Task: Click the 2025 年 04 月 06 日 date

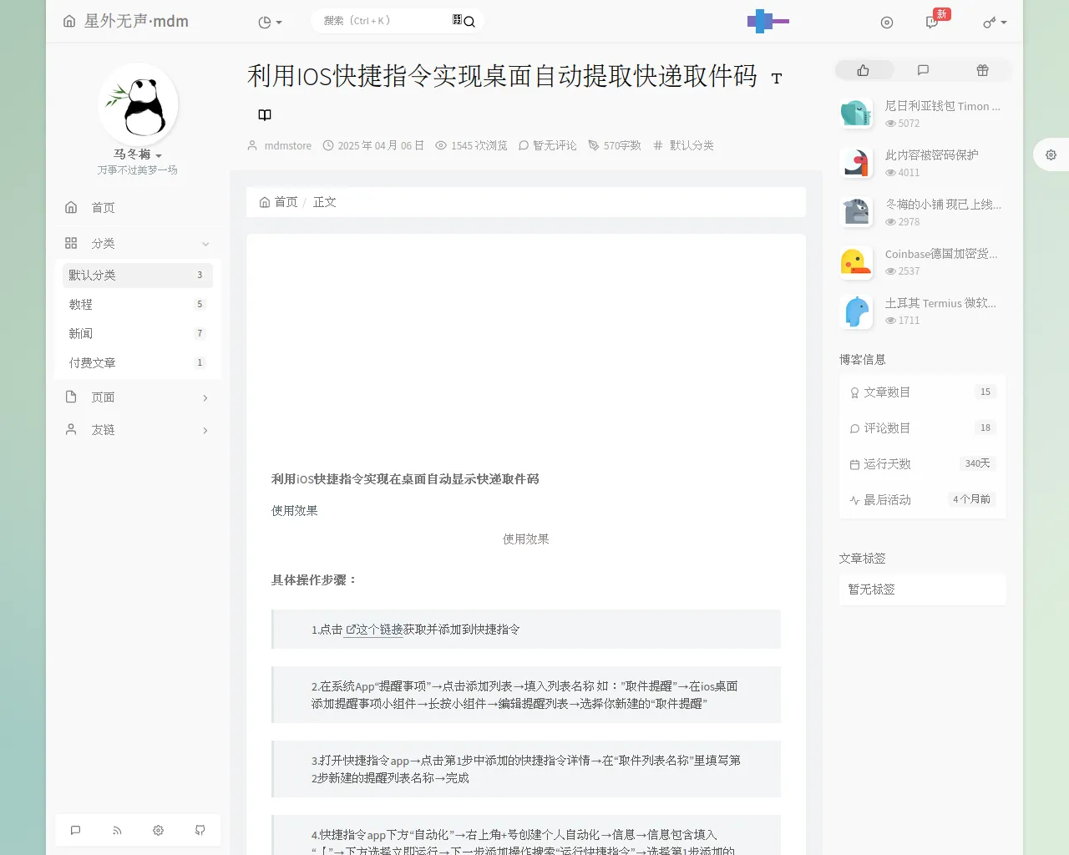Action: [381, 145]
